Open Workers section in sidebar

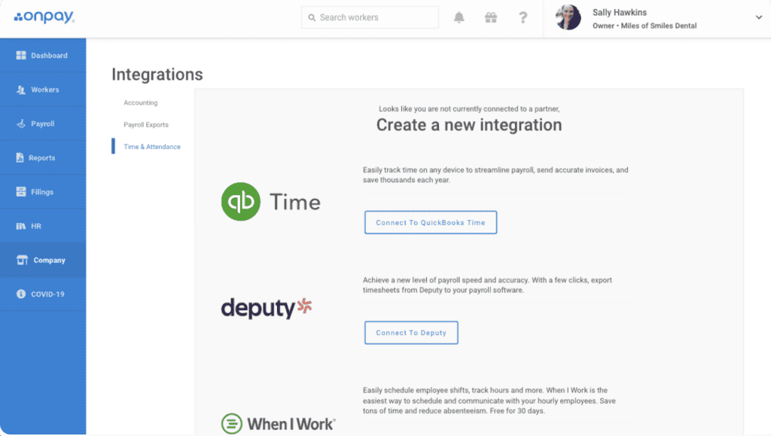pyautogui.click(x=43, y=90)
